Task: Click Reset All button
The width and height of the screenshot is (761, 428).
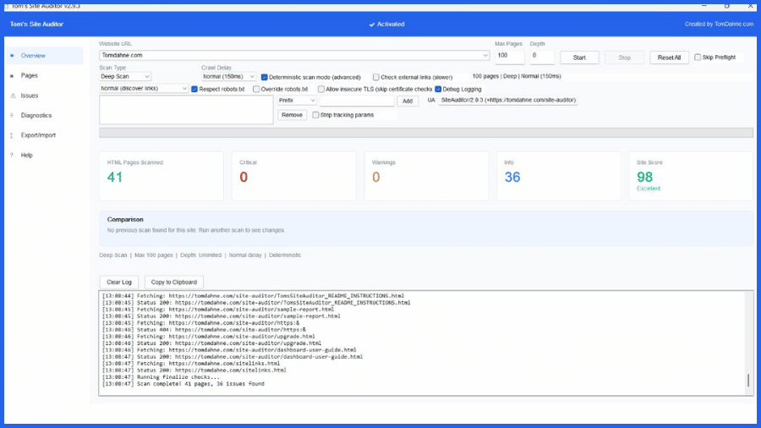Action: [670, 58]
